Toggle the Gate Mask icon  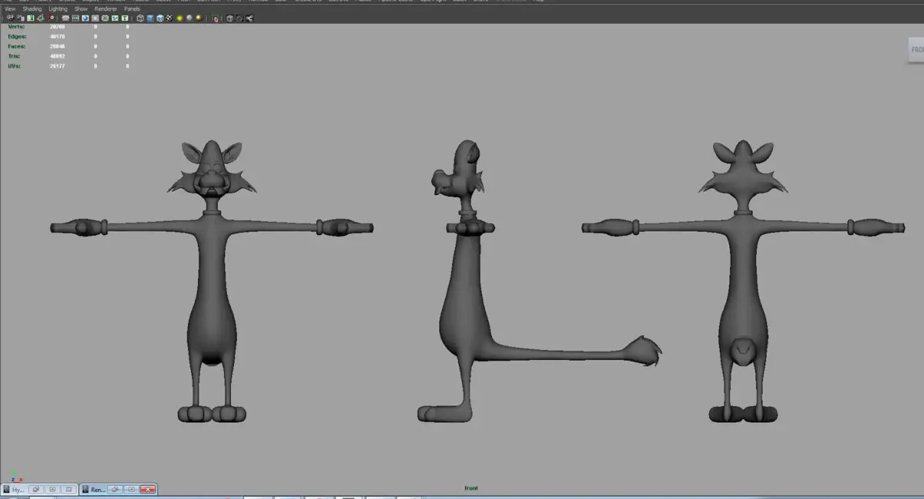(95, 18)
